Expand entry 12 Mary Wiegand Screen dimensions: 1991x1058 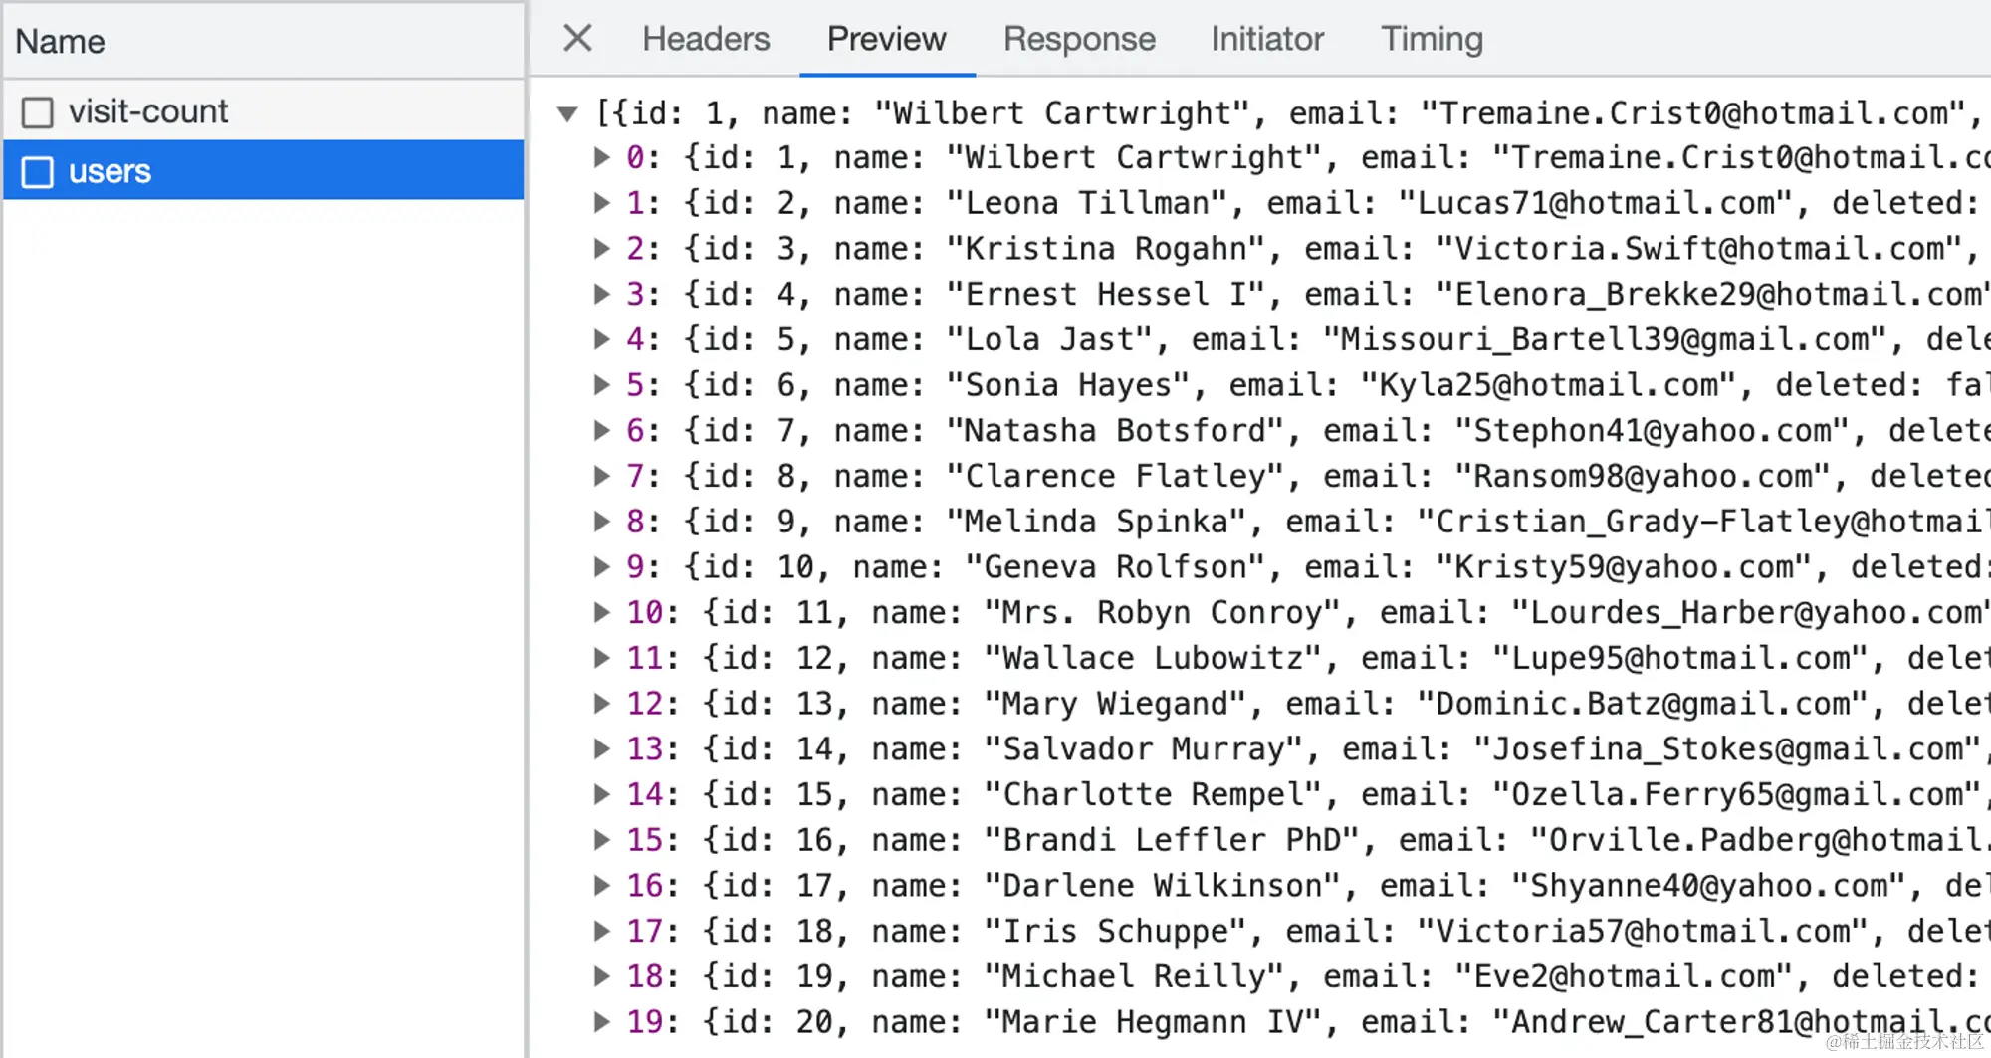click(601, 704)
